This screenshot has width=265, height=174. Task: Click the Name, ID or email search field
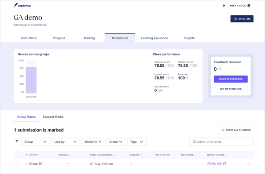coord(221,142)
